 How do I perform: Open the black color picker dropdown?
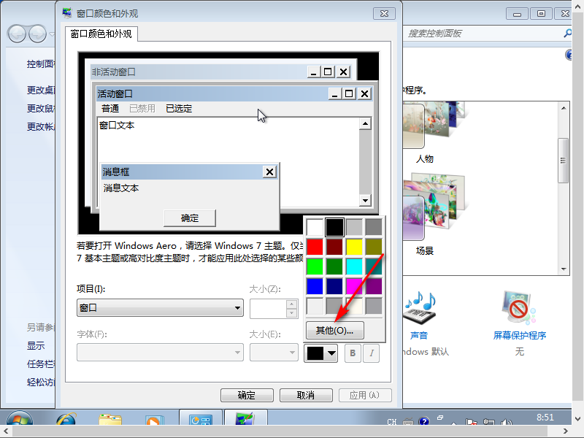(x=320, y=353)
